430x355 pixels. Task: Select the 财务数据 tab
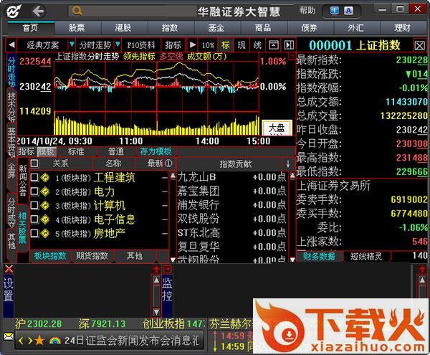319,257
